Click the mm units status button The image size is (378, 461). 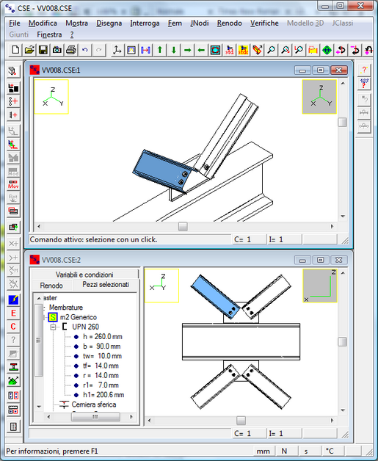[x=263, y=451]
